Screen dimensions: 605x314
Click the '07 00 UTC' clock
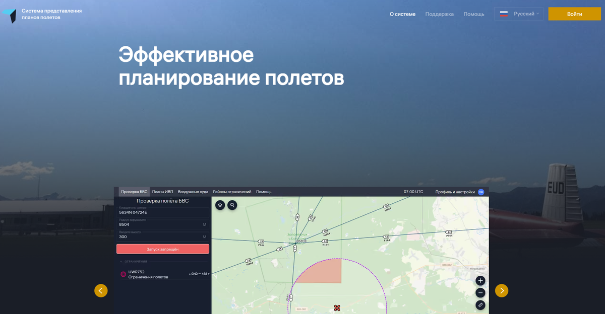coord(413,192)
